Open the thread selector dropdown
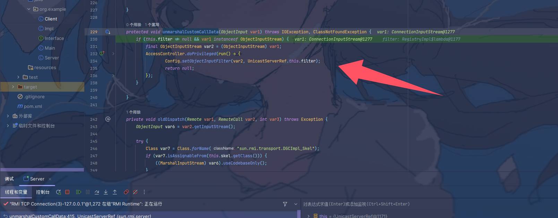 click(295, 204)
